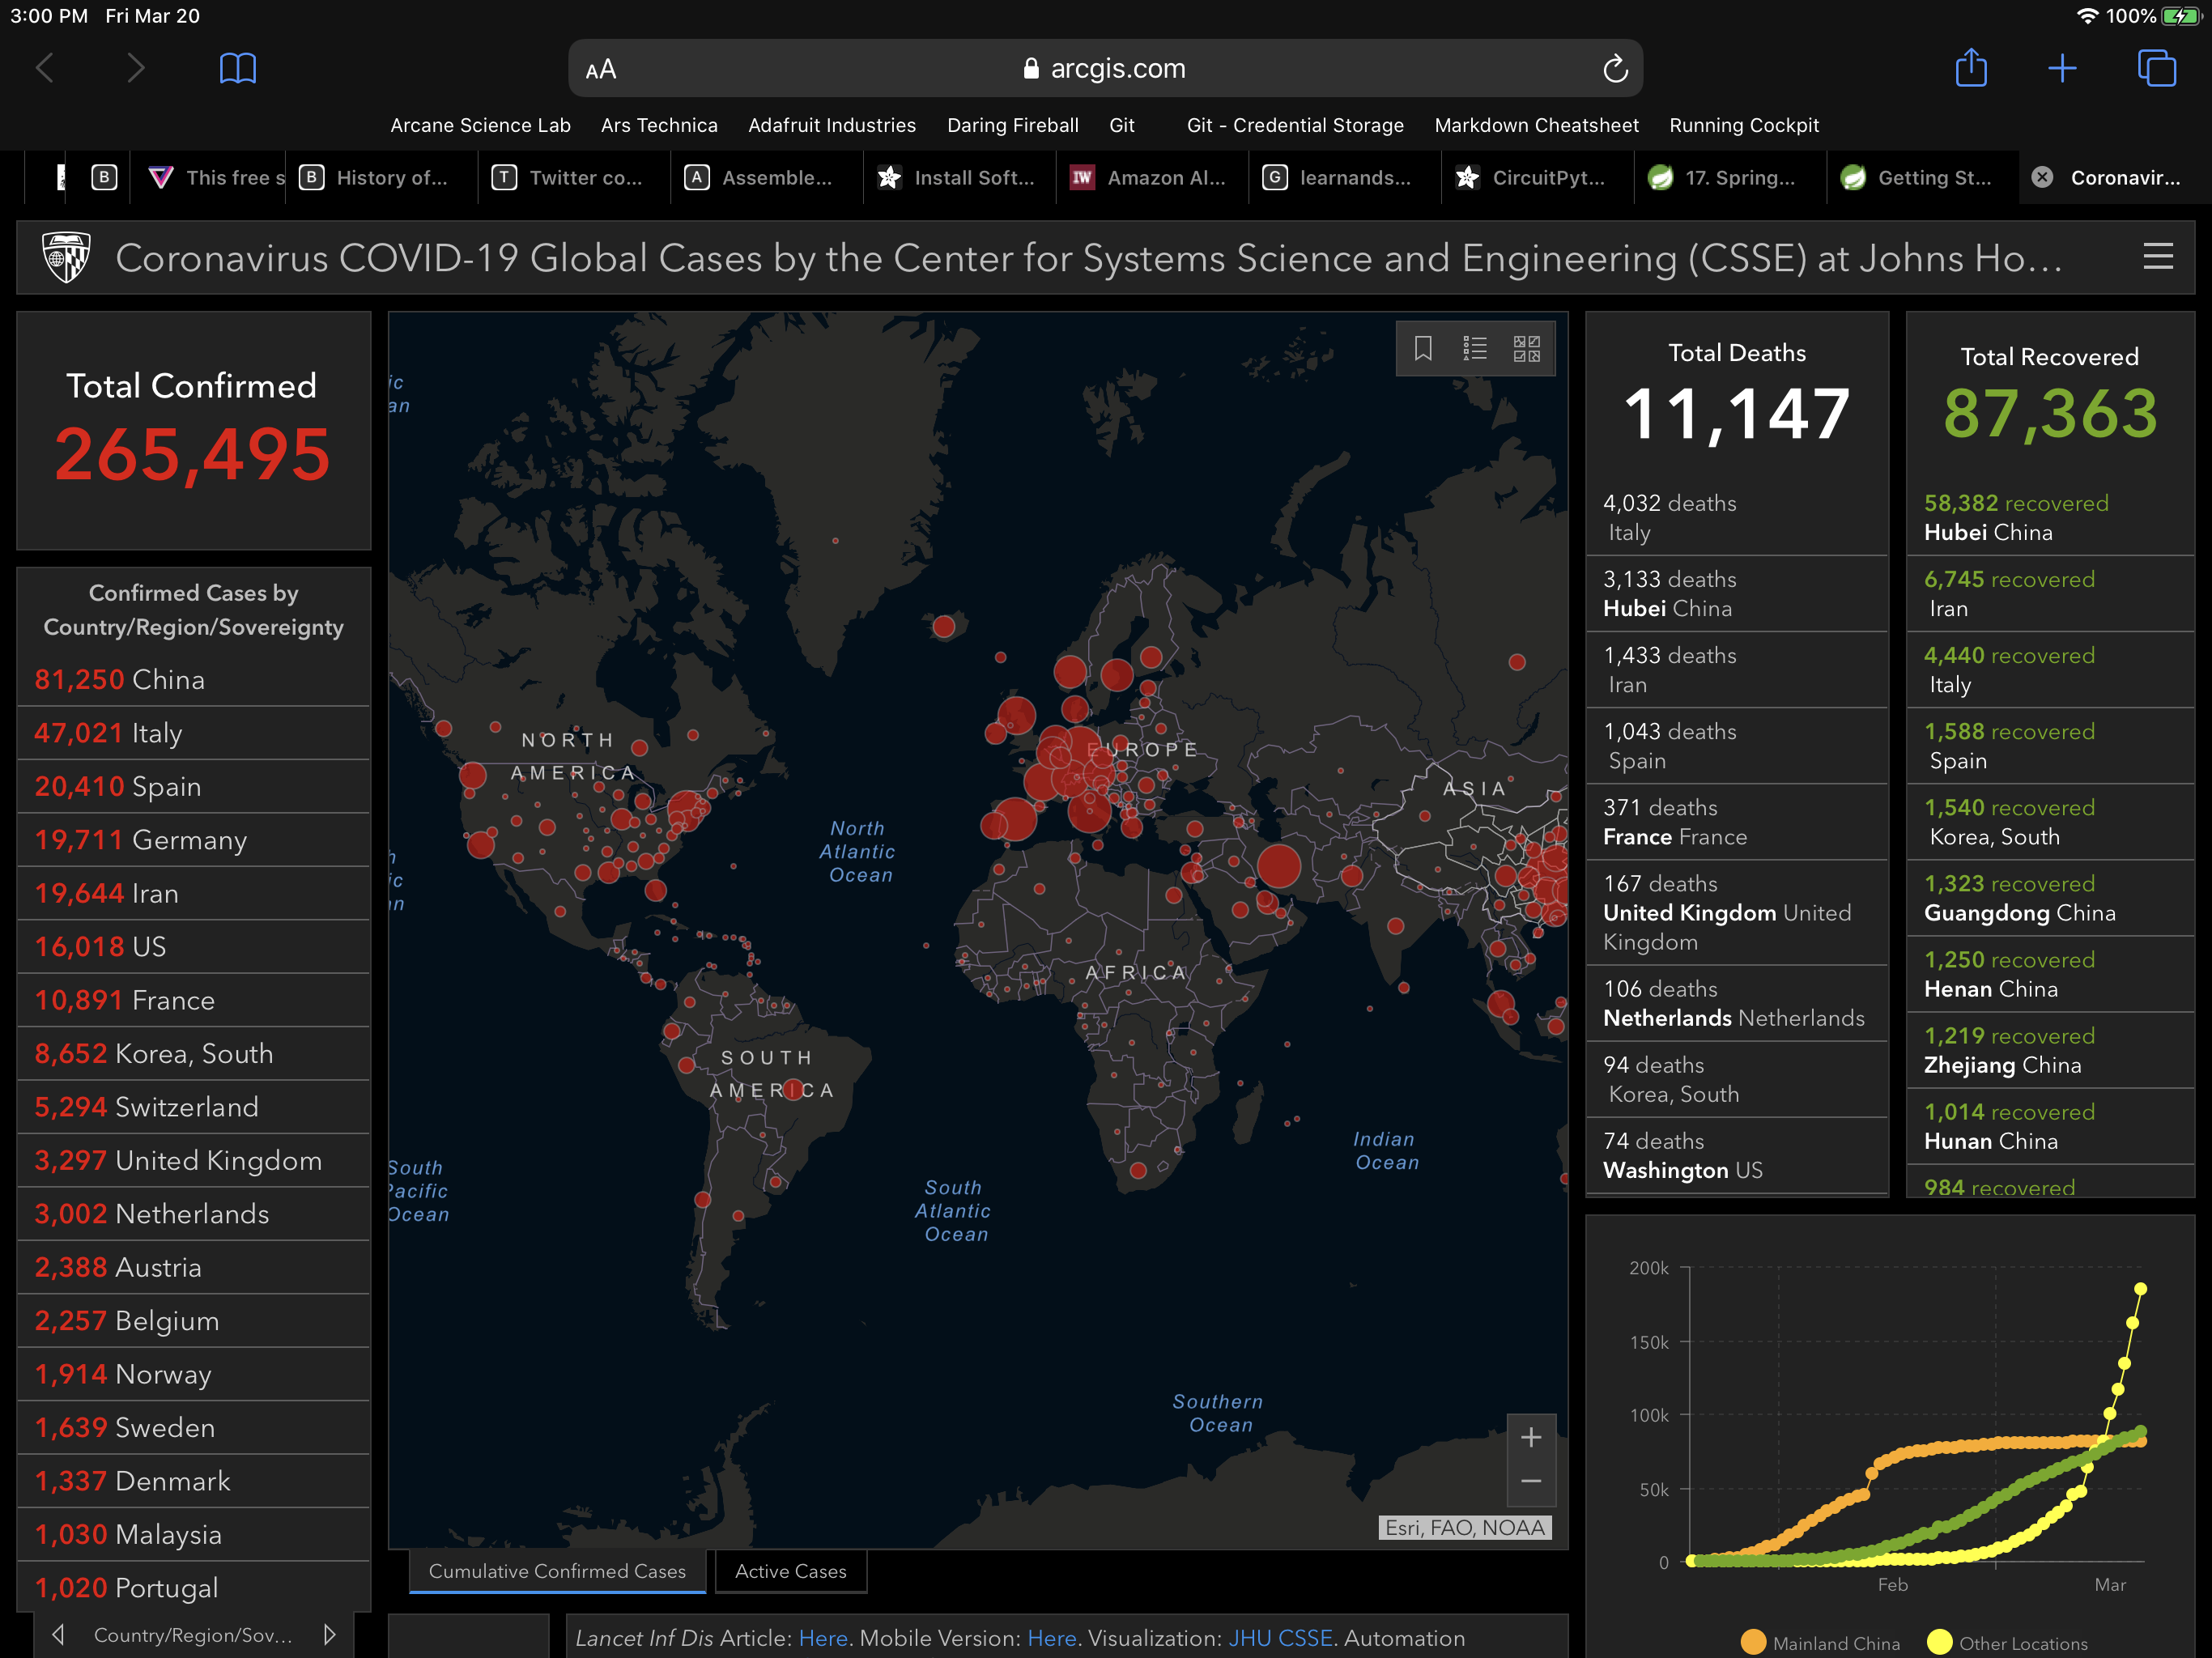Click the latest yellow chart point

(x=2140, y=1289)
